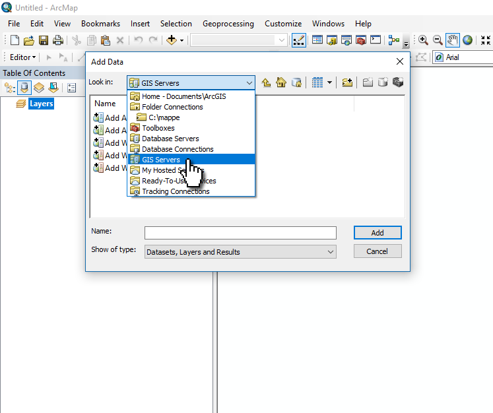This screenshot has height=413, width=493.
Task: Open the Geoprocessing menu
Action: (x=228, y=24)
